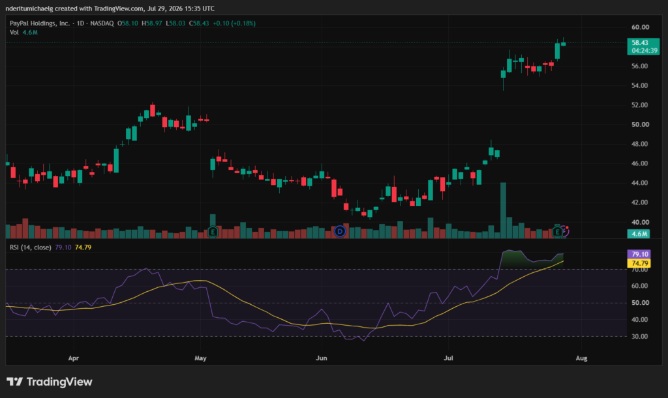Open the purple lightning event marker
The image size is (668, 398).
(x=565, y=231)
